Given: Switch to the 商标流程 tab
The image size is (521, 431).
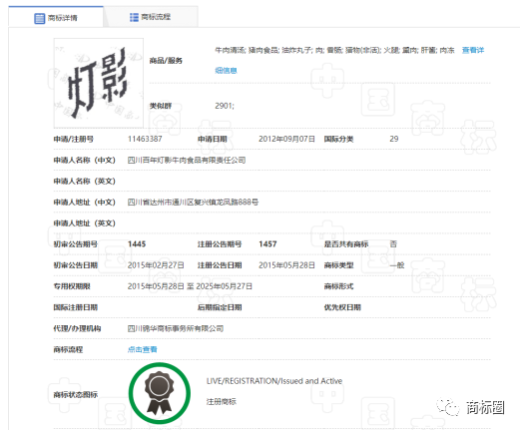Looking at the screenshot, I should point(151,17).
